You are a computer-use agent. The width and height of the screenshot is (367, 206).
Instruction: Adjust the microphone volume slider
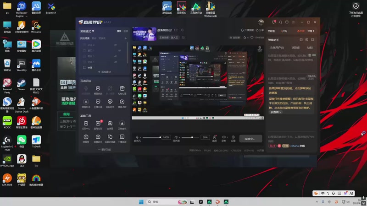point(151,137)
